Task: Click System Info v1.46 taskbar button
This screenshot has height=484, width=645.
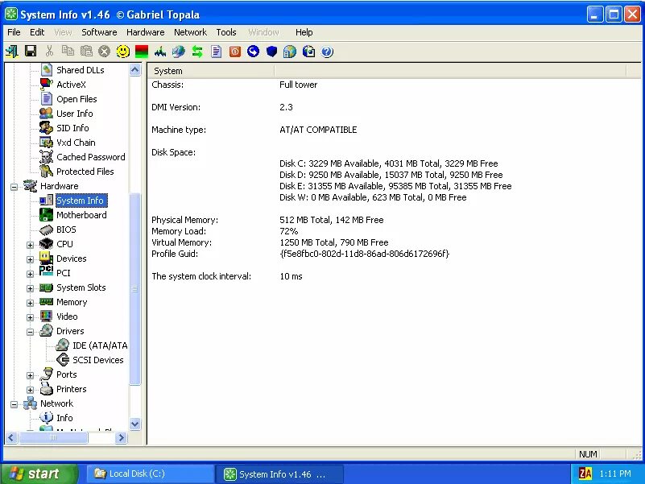Action: point(279,474)
